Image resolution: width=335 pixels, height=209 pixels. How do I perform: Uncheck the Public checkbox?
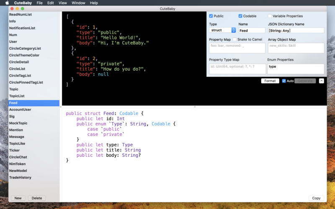click(x=211, y=16)
